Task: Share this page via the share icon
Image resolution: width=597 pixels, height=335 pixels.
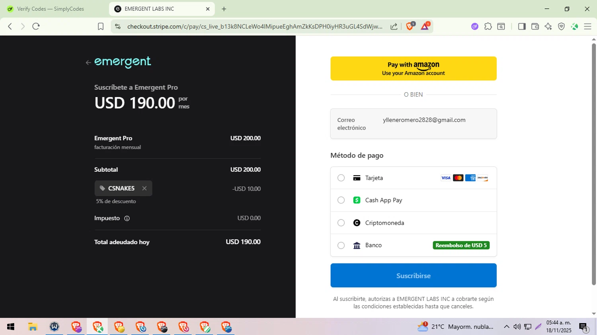Action: point(394,27)
